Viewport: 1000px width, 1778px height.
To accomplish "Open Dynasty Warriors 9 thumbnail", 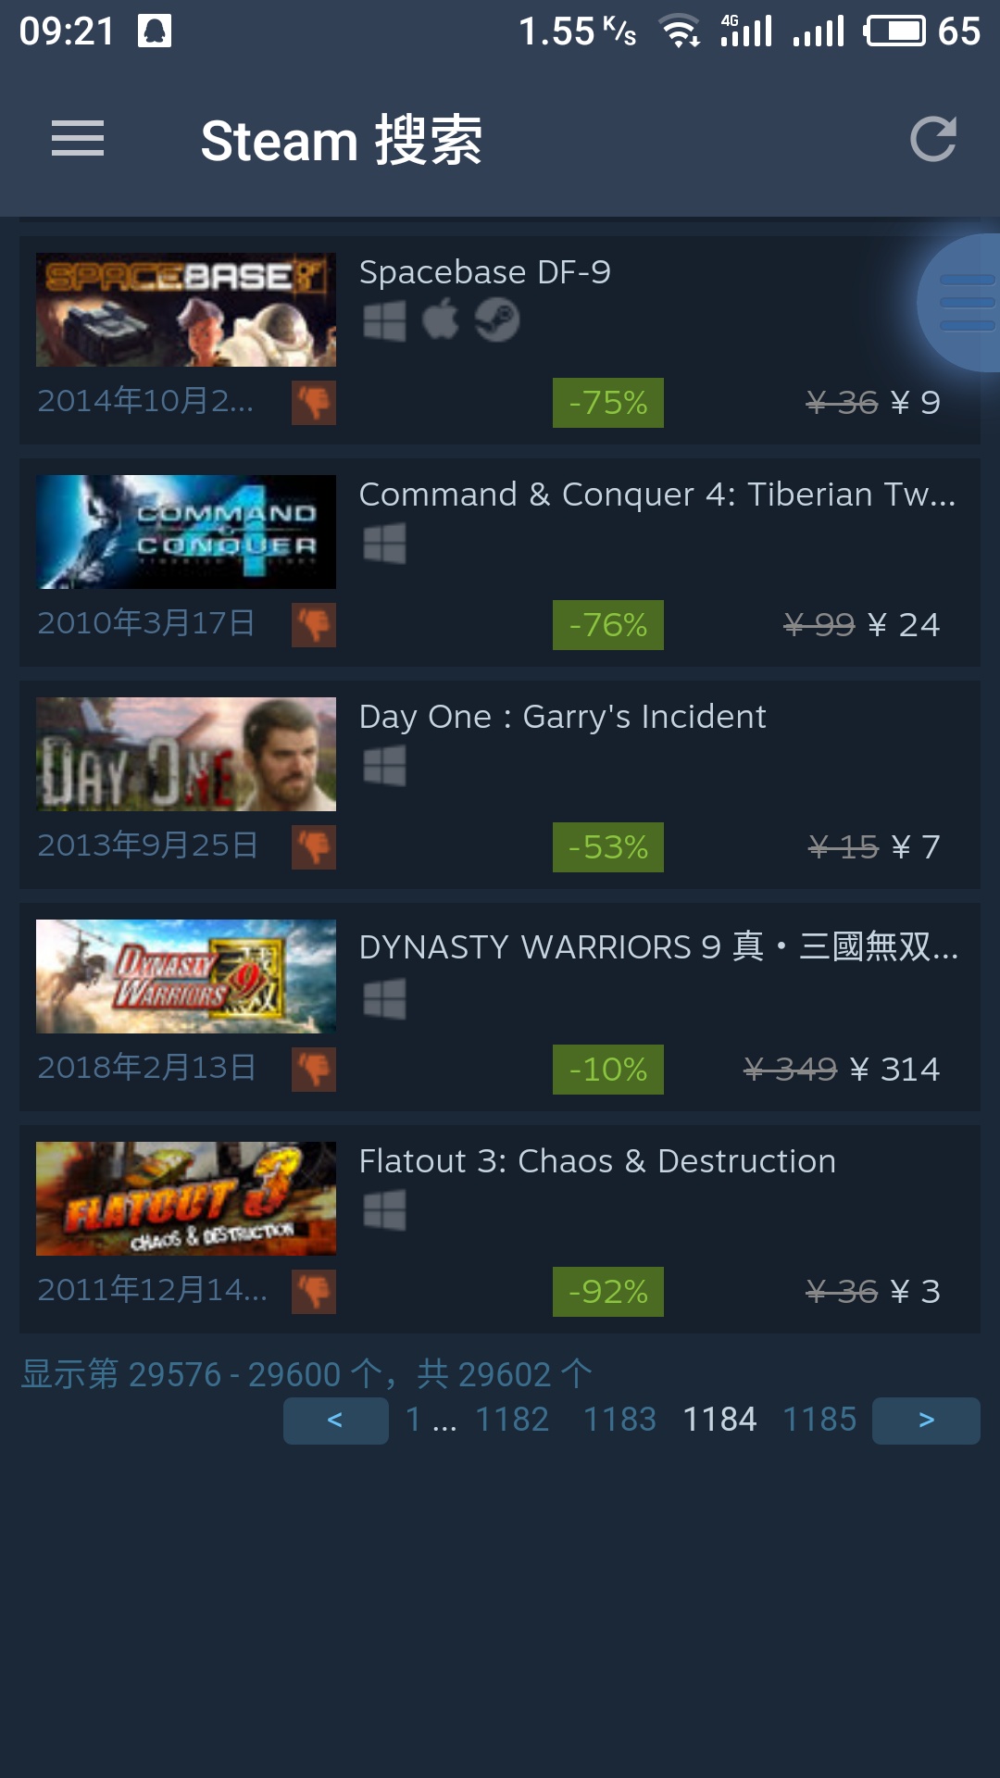I will click(186, 976).
